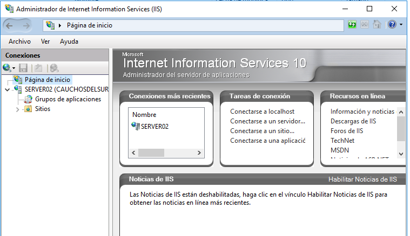Click the Página de inicio address bar field
410x236 pixels.
(x=193, y=25)
